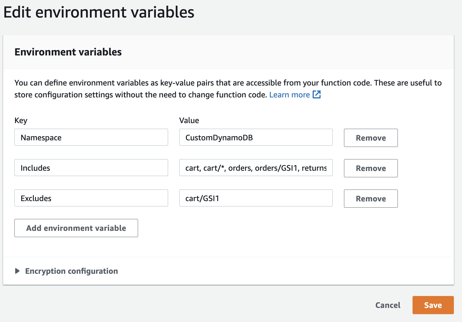Click the CustomDynamoDB value field
462x322 pixels.
(256, 137)
